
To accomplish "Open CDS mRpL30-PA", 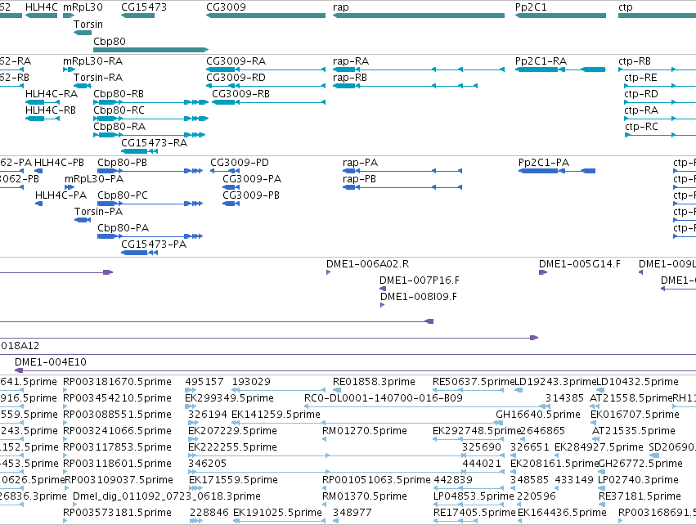I will pos(94,179).
